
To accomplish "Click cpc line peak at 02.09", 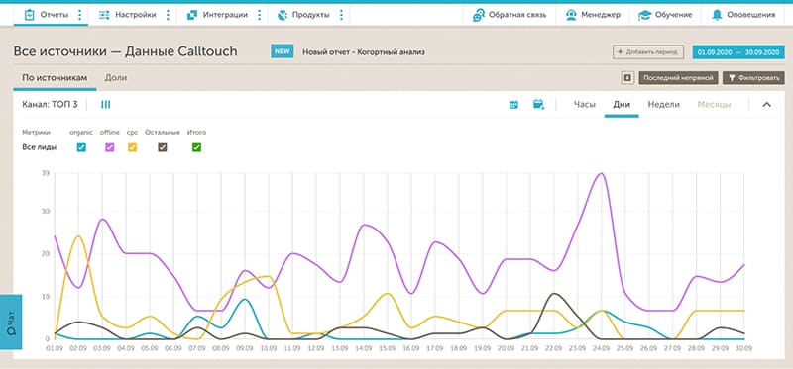I will tap(78, 235).
